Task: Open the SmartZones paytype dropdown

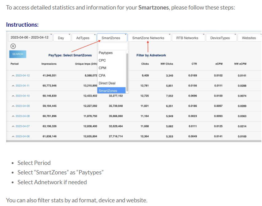Action: point(112,38)
